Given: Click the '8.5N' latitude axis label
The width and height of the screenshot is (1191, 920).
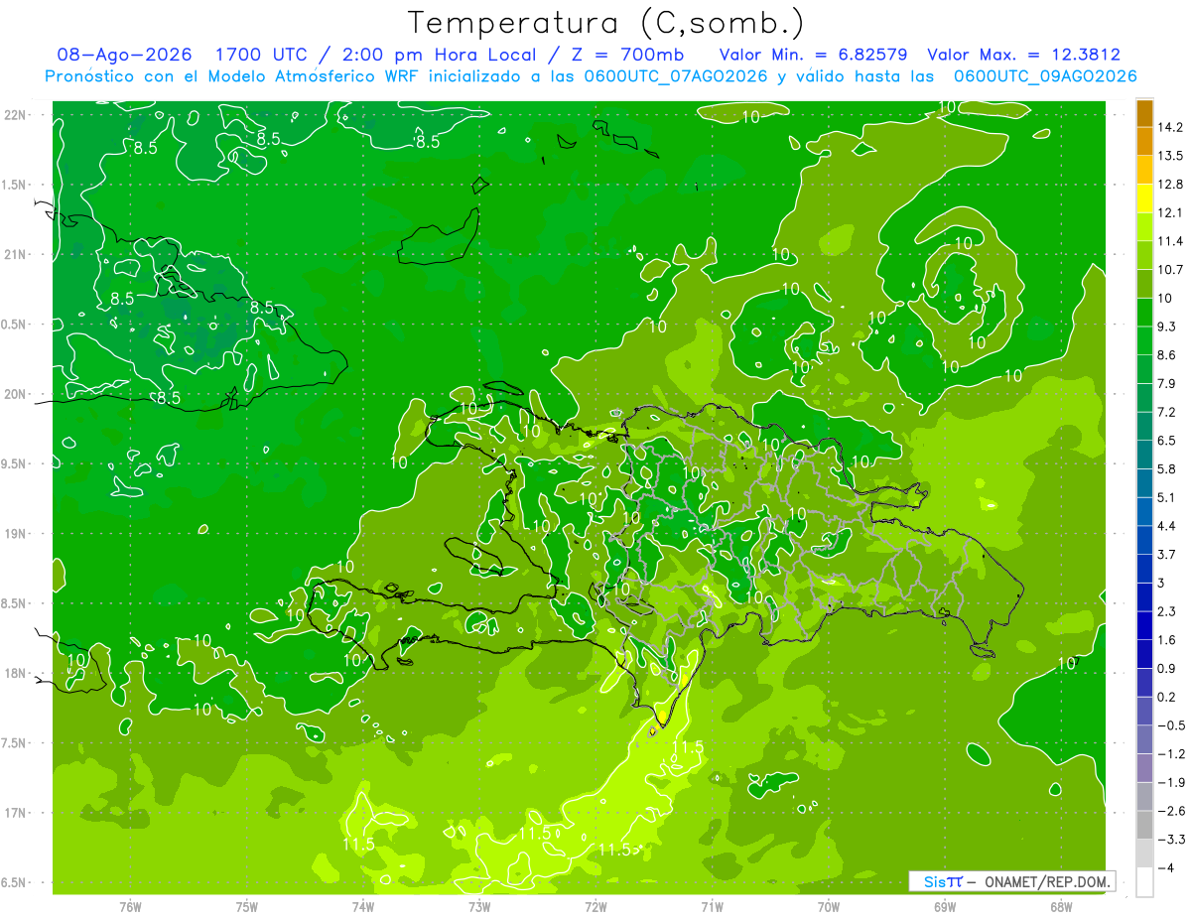Looking at the screenshot, I should click(14, 604).
